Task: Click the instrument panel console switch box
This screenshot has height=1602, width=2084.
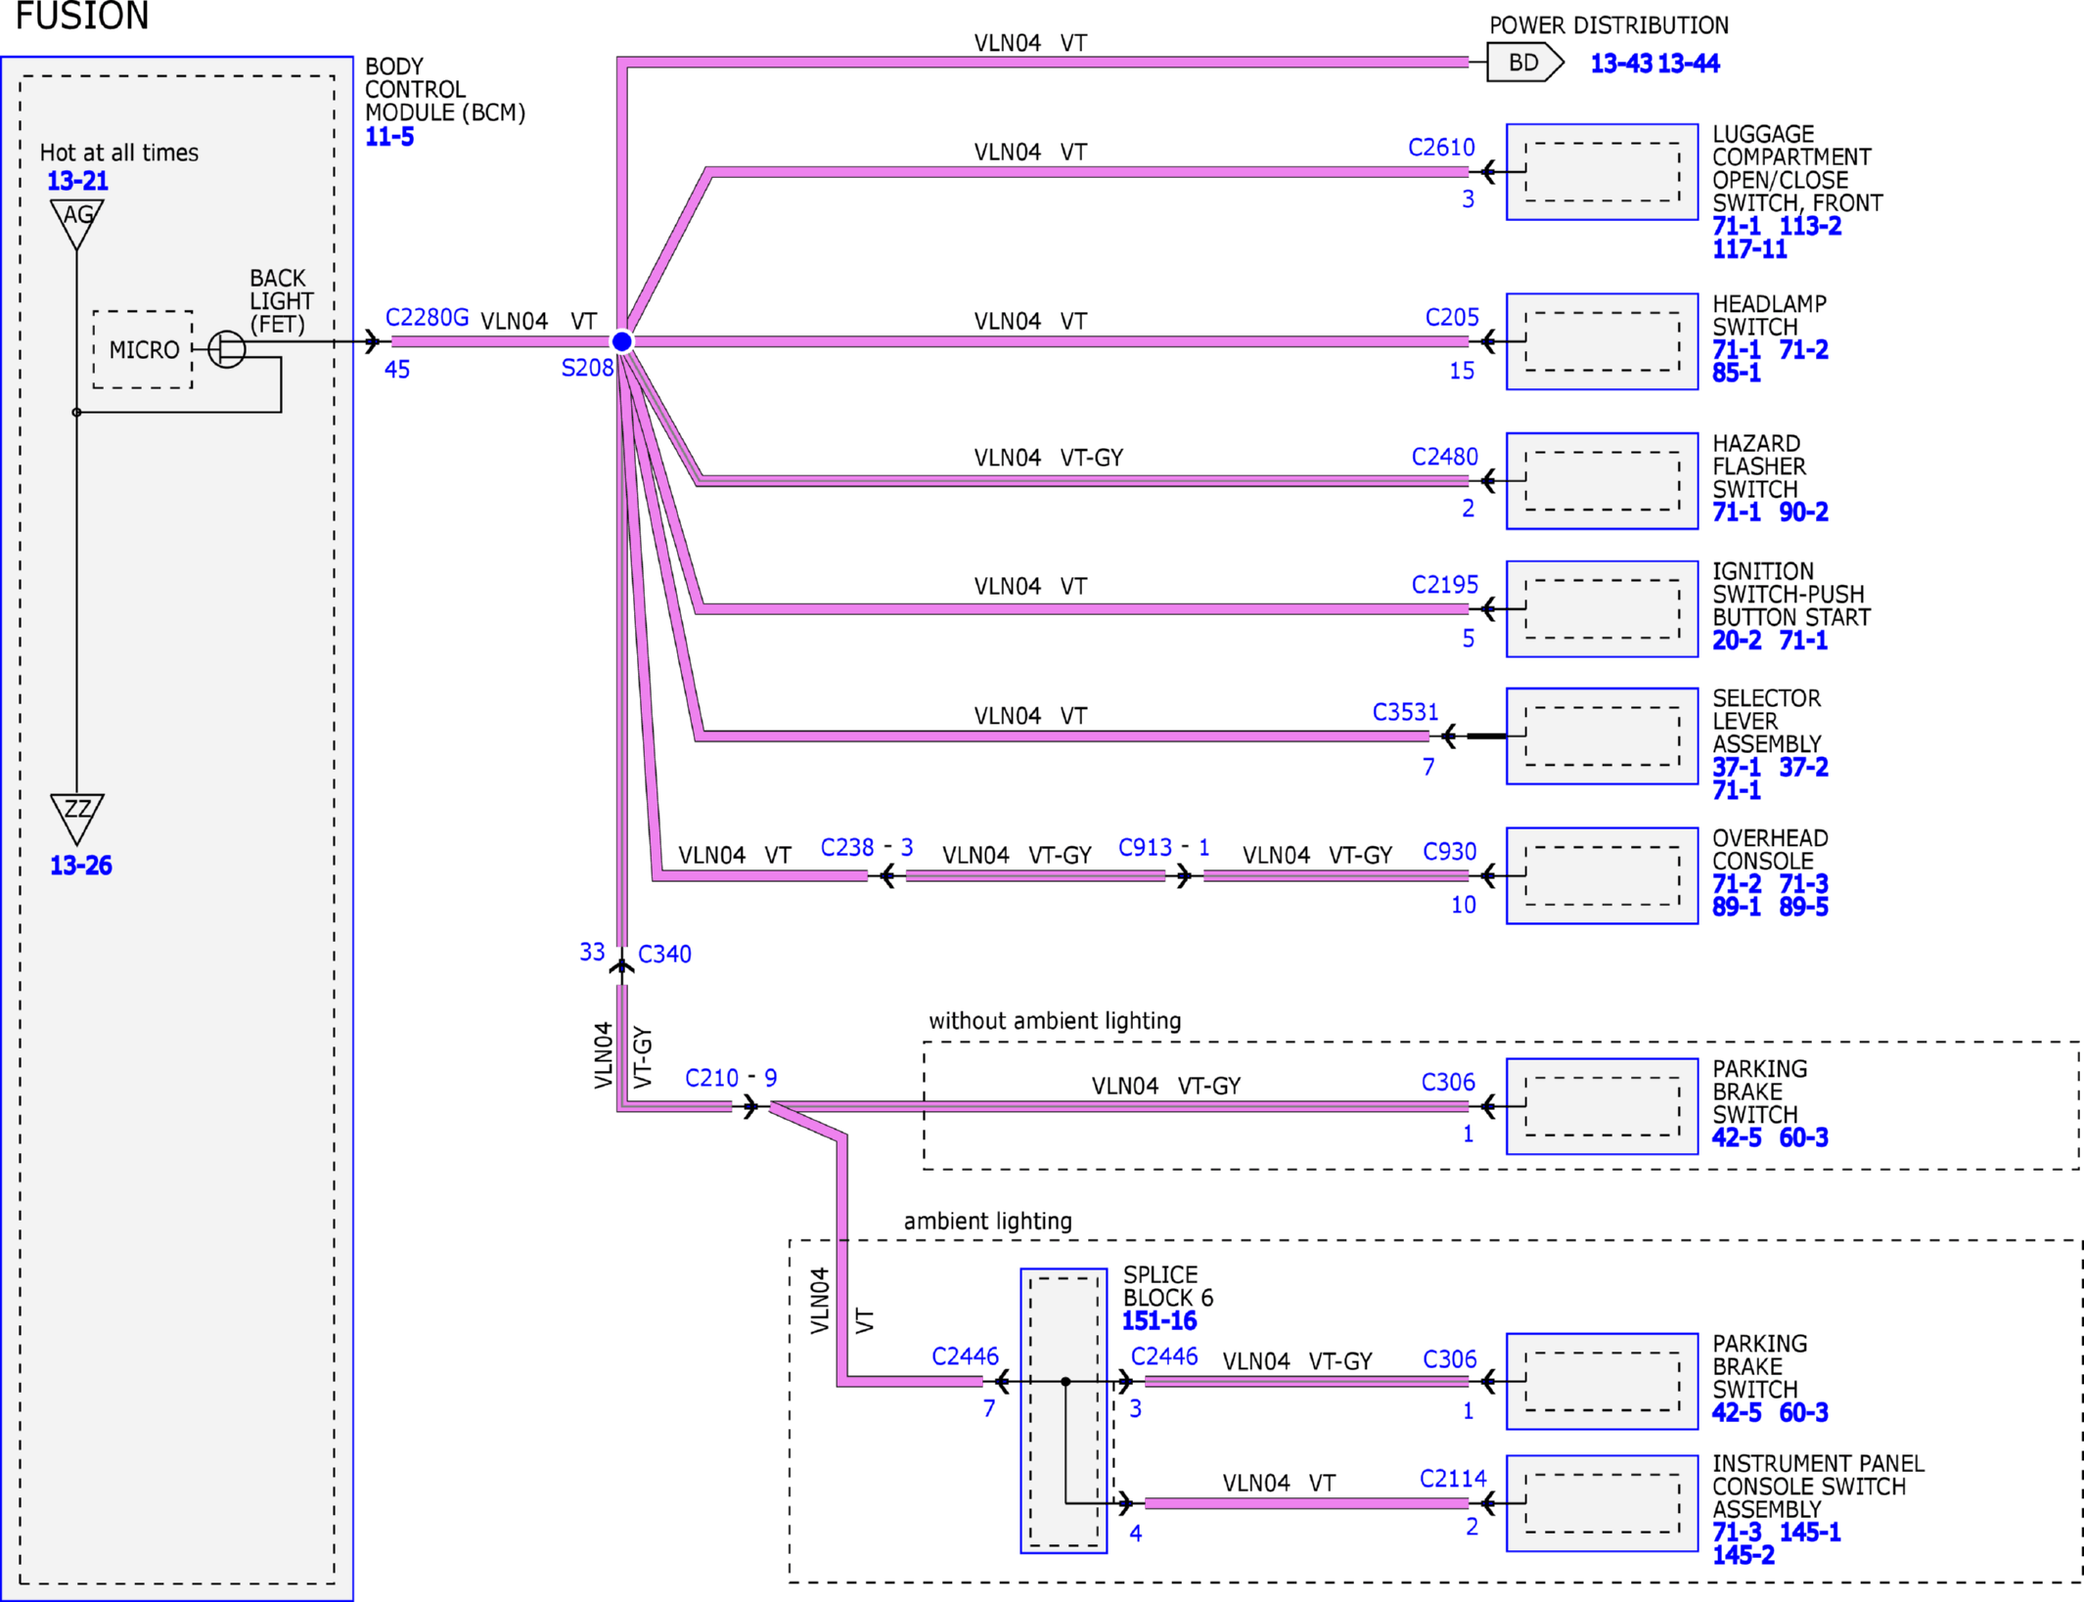Action: pyautogui.click(x=1602, y=1503)
